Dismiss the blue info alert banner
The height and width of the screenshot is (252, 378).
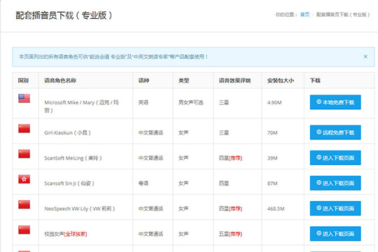[x=365, y=57]
